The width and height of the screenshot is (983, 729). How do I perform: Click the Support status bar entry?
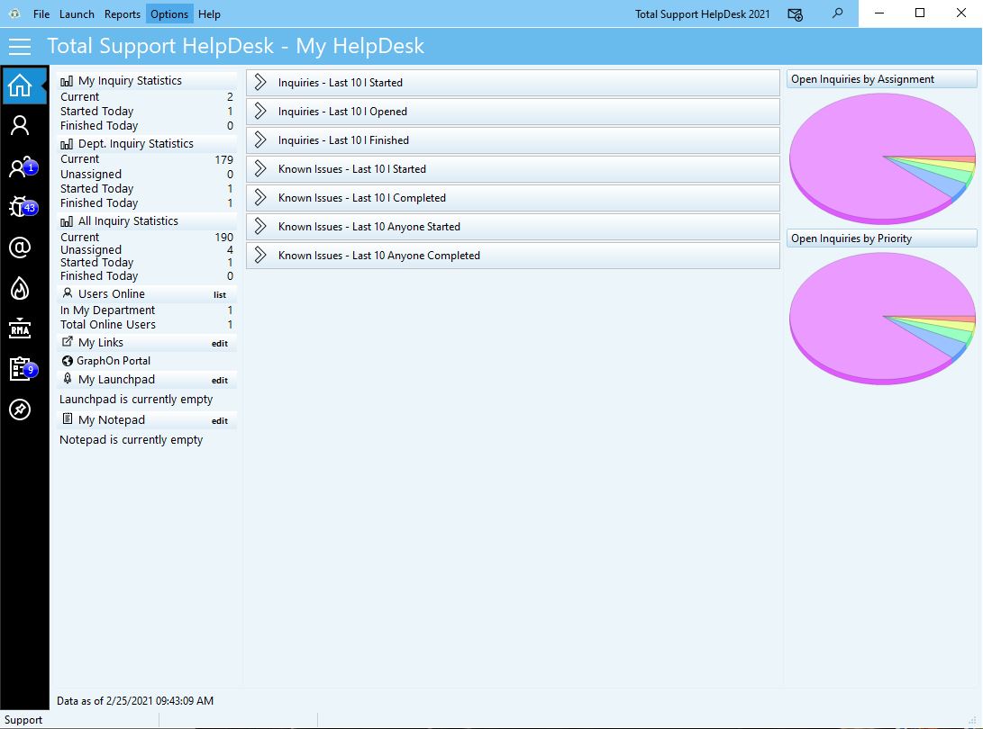coord(23,720)
